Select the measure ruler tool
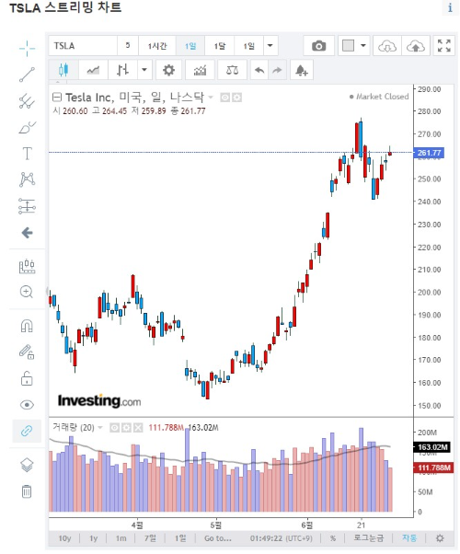The height and width of the screenshot is (554, 460). [x=27, y=266]
